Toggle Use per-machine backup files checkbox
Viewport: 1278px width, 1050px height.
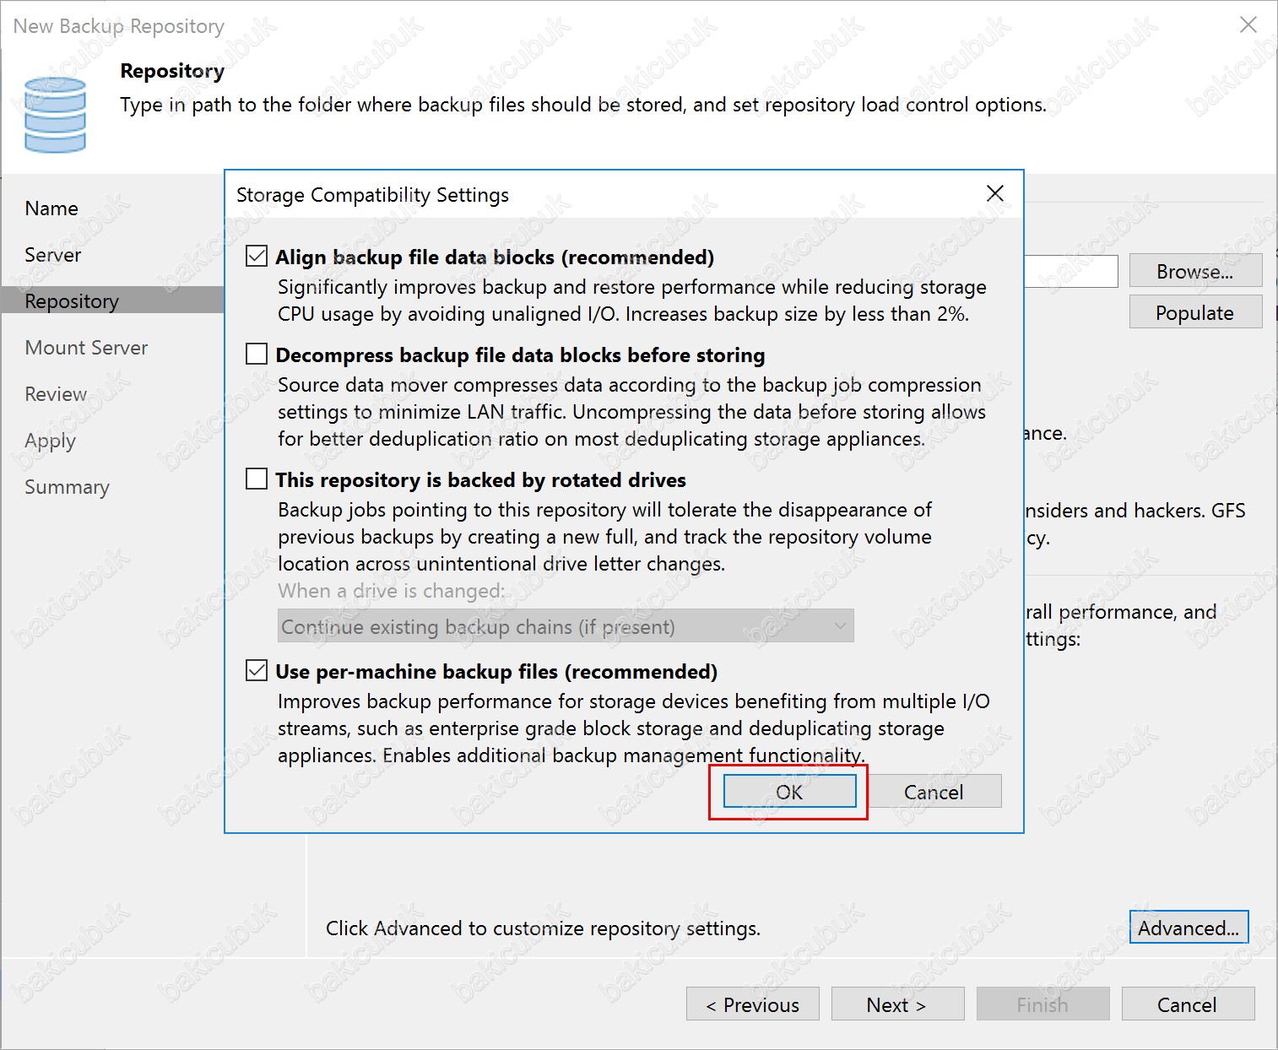257,670
